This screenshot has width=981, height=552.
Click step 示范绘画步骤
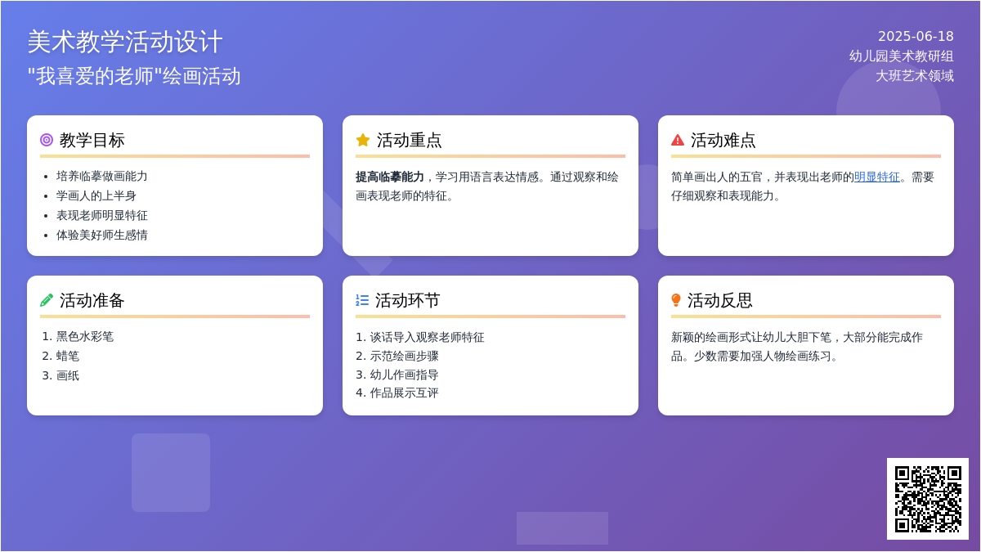tap(405, 356)
